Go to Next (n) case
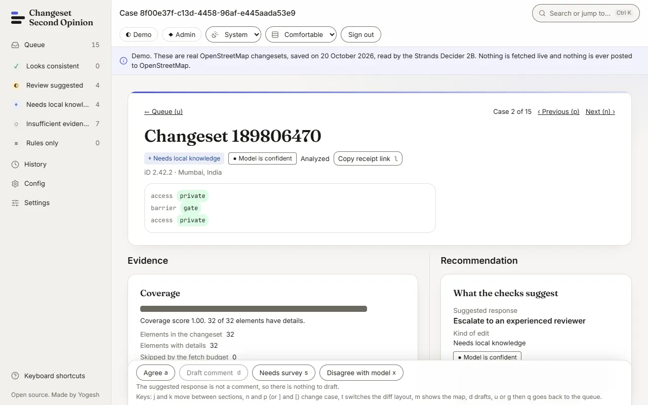Viewport: 648px width, 405px height. point(600,111)
